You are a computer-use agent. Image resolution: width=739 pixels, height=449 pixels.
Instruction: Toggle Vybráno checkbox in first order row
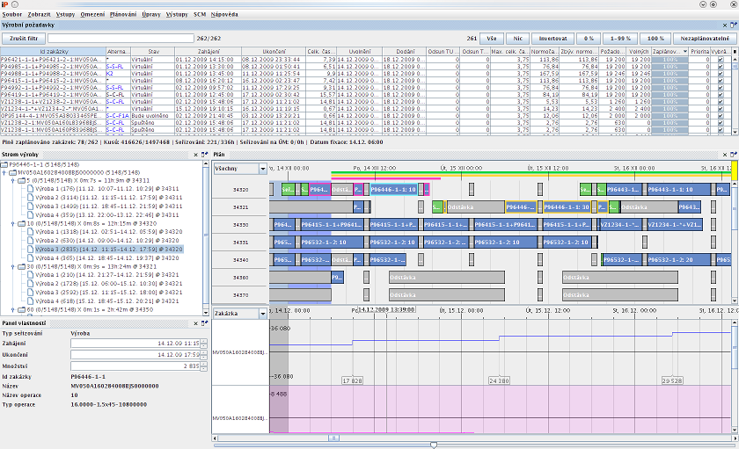coord(721,60)
